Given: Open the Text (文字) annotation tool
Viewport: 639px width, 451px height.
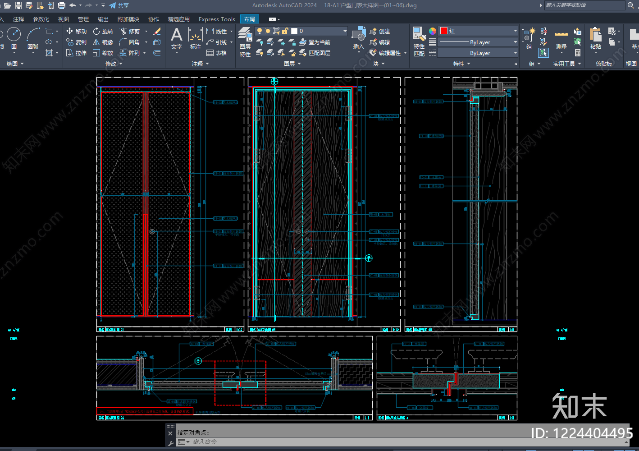Looking at the screenshot, I should pyautogui.click(x=177, y=39).
